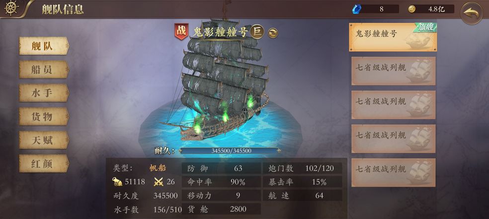Go to the 货物 cargo tab
Viewport: 489px width, 219px height.
click(x=44, y=117)
